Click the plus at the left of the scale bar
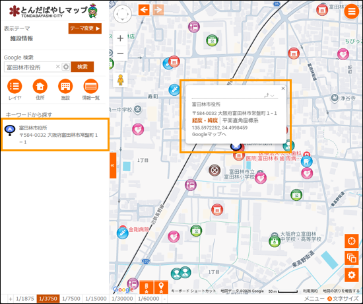 pyautogui.click(x=11, y=299)
